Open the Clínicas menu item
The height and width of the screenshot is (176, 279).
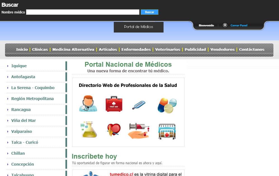coord(40,50)
